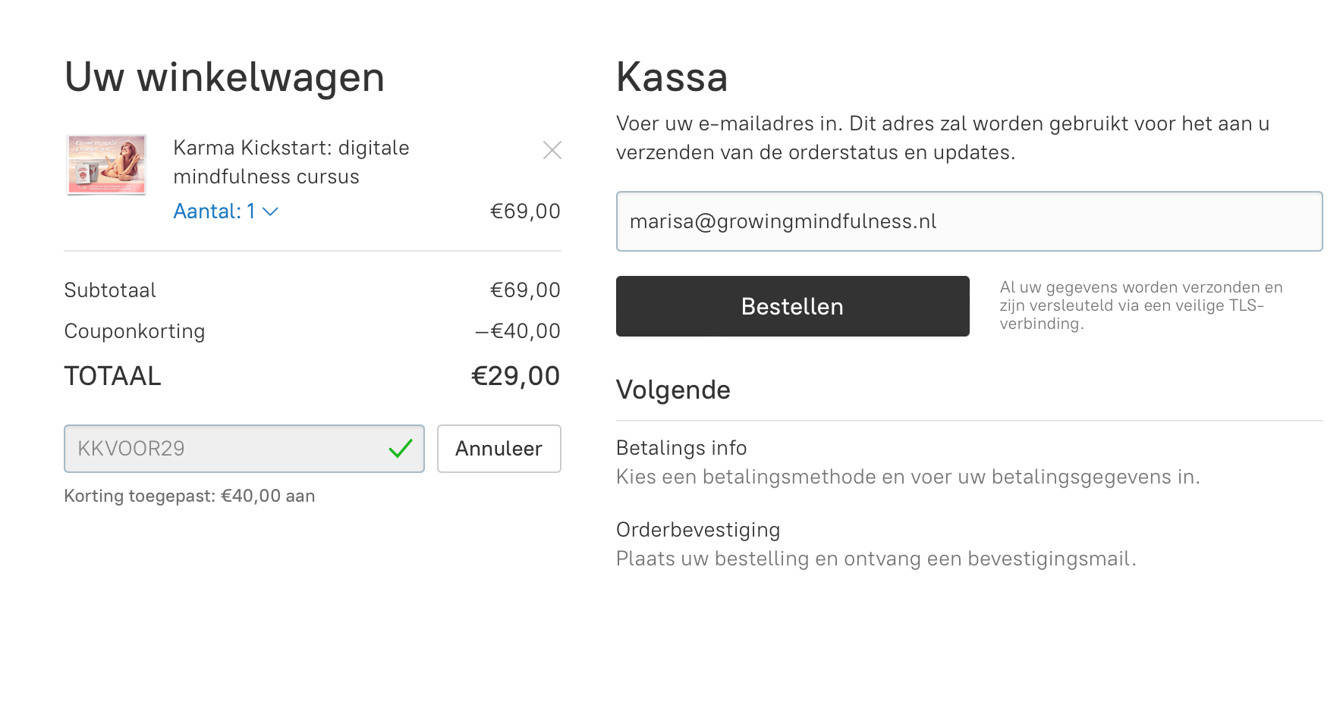Viewport: 1340px width, 714px height.
Task: Remove Karma Kickstart item from cart
Action: (552, 150)
